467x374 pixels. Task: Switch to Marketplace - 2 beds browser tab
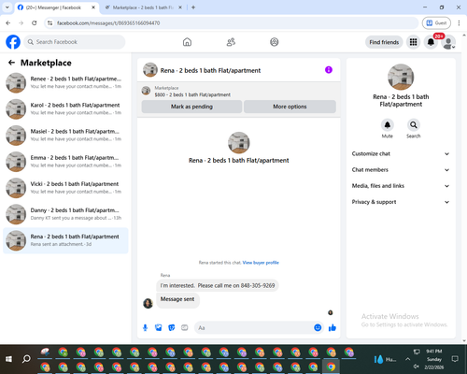click(143, 7)
